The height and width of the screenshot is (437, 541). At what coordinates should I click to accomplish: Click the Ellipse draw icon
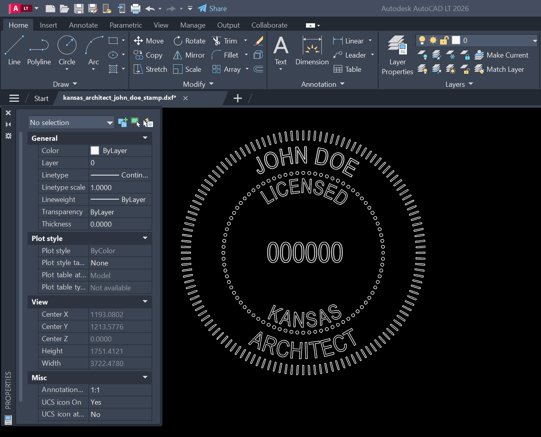click(x=113, y=55)
